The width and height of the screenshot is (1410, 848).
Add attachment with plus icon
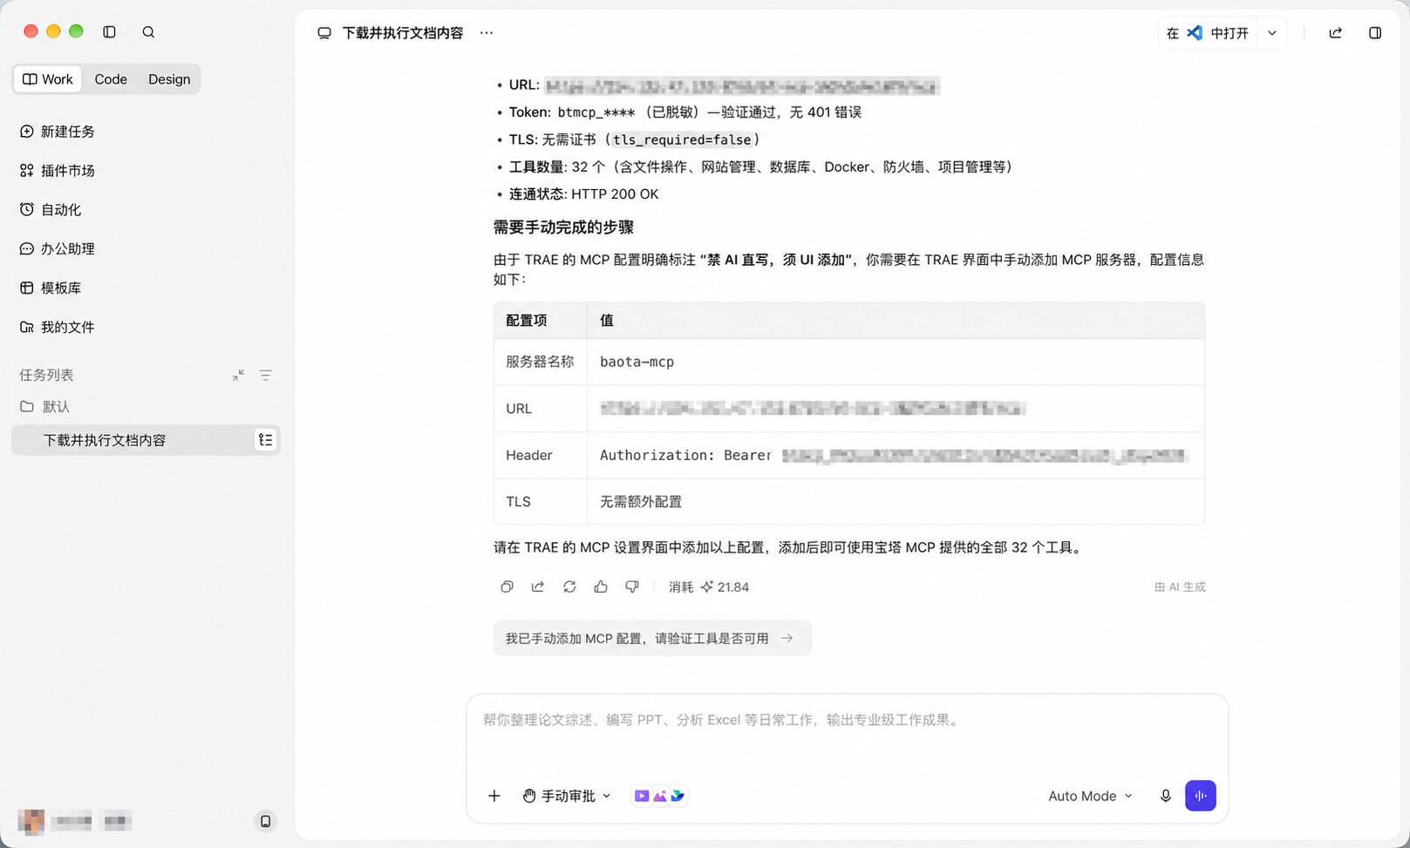494,796
